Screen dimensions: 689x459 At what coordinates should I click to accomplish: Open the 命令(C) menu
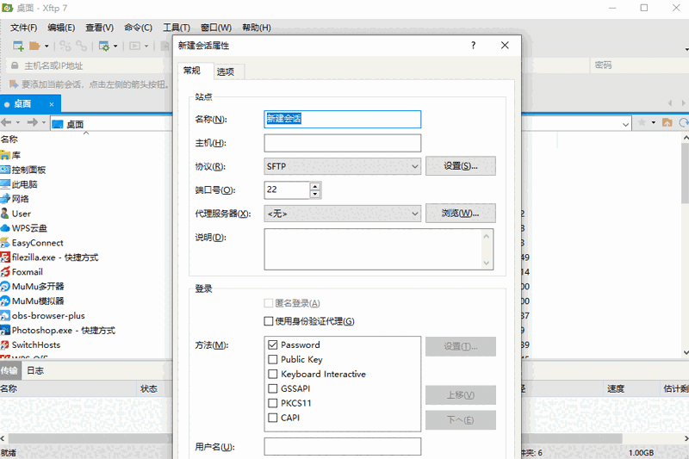(138, 28)
